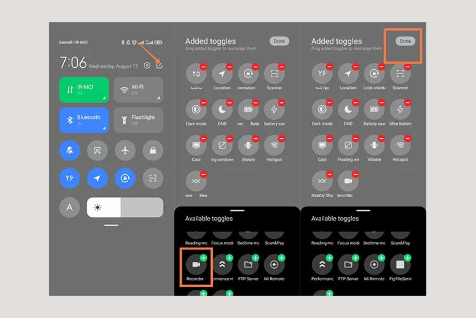
Task: Tap battery icon in phone status bar
Action: coord(158,42)
